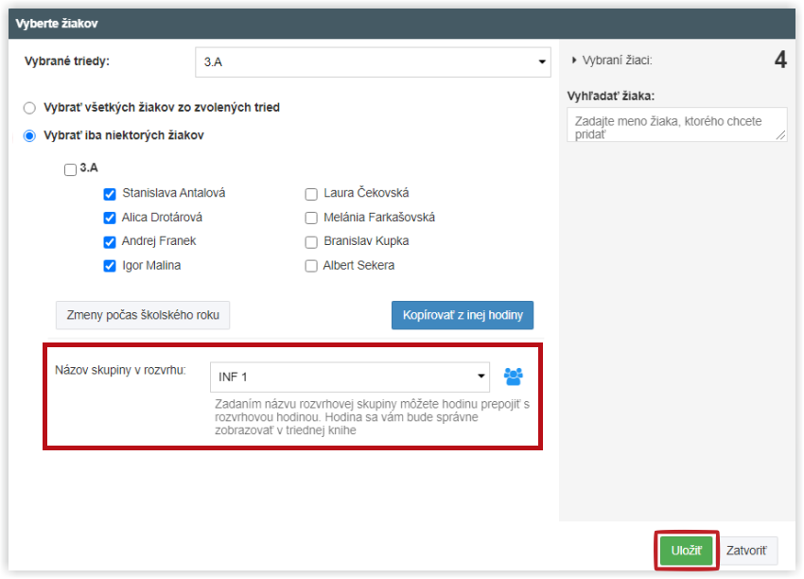The width and height of the screenshot is (804, 579).
Task: Click the blue group of people icon
Action: click(514, 377)
